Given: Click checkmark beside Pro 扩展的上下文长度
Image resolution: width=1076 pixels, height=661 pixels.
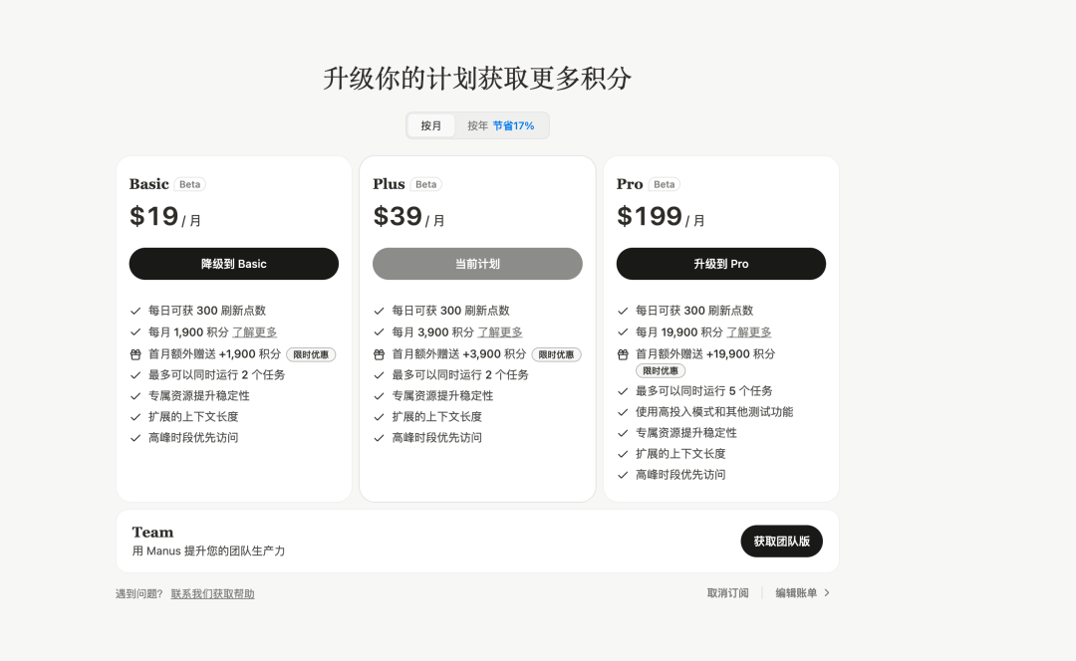Looking at the screenshot, I should [x=623, y=455].
